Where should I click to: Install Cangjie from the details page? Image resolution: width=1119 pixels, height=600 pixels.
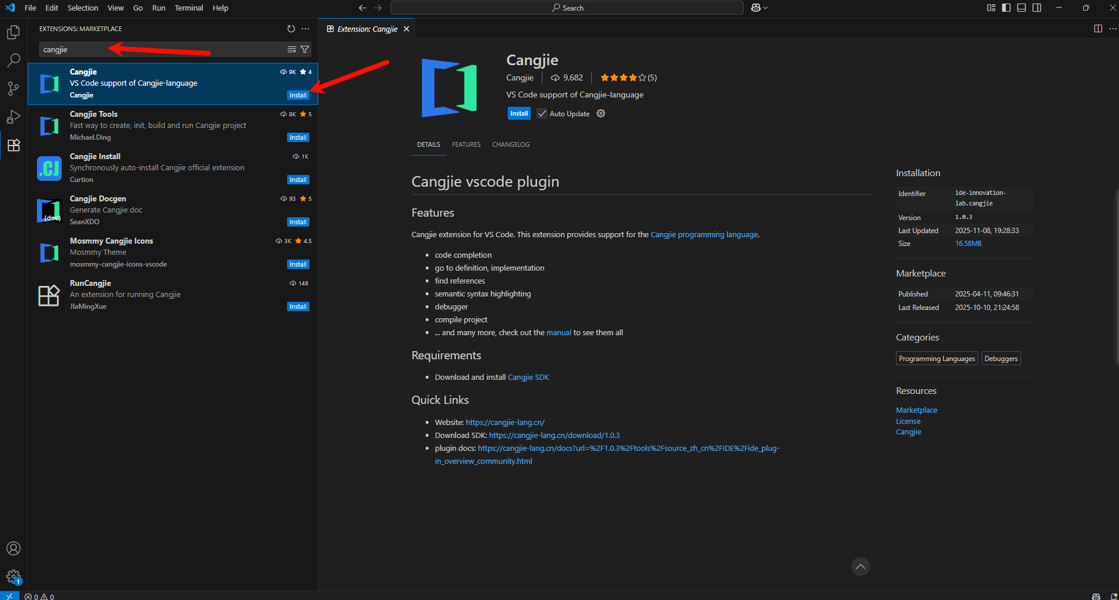click(x=519, y=113)
